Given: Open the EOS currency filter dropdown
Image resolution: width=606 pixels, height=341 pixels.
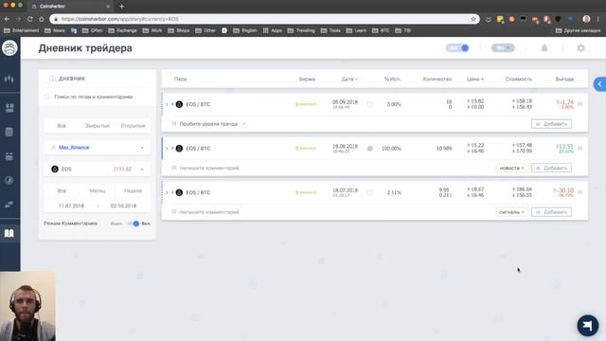Looking at the screenshot, I should (98, 169).
